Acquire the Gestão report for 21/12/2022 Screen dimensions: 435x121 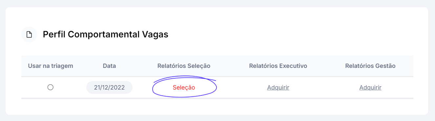point(370,88)
